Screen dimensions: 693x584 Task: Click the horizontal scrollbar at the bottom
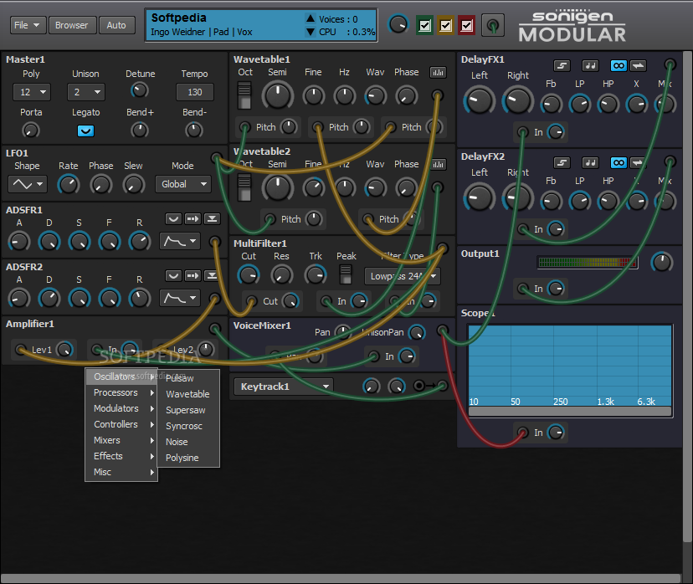(341, 578)
